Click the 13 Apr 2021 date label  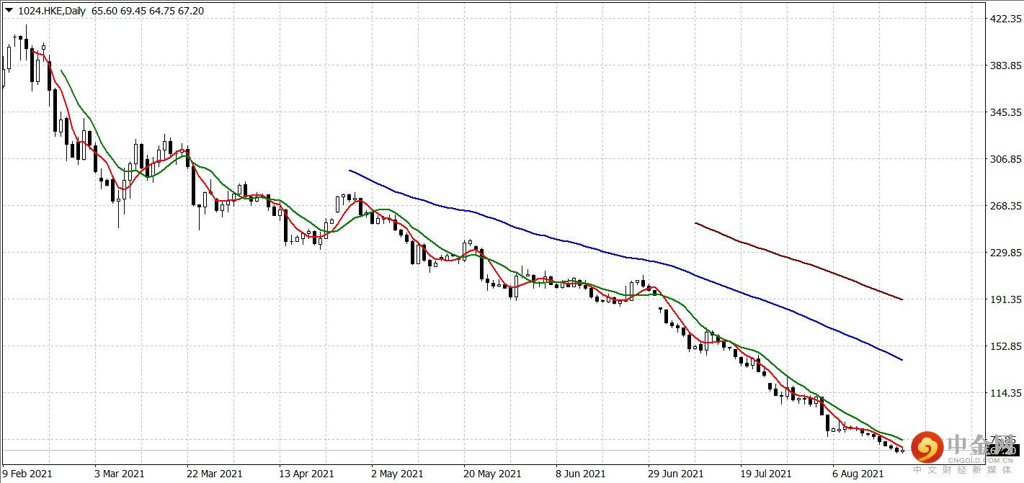click(307, 474)
